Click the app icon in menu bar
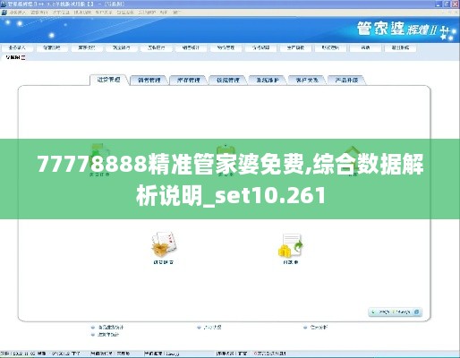The height and width of the screenshot is (358, 460). tap(4, 13)
